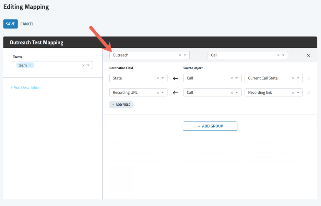Image resolution: width=321 pixels, height=206 pixels.
Task: Add a new mapping group
Action: pos(210,126)
